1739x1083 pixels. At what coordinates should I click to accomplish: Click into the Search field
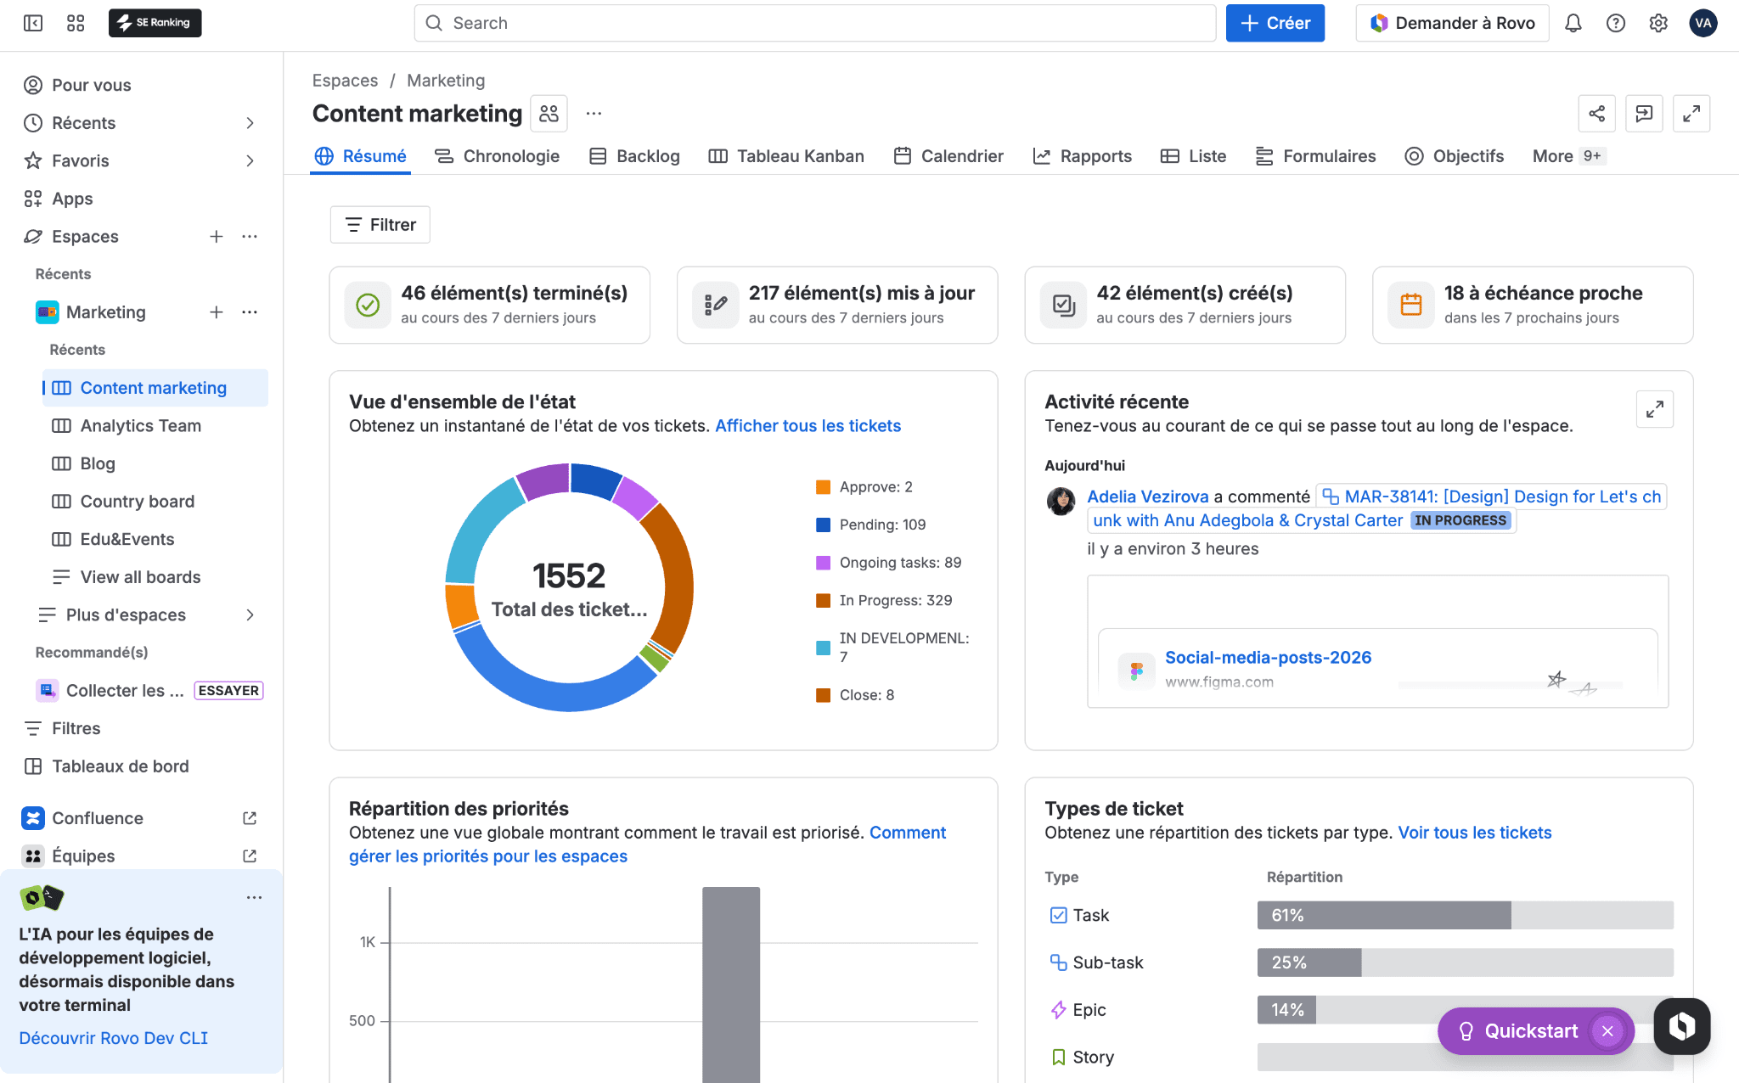pos(815,23)
